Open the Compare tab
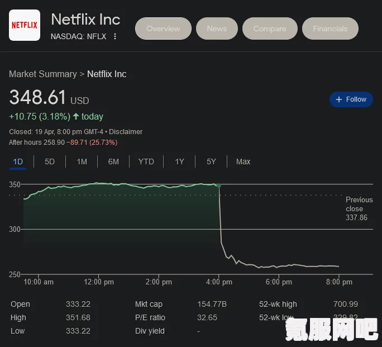Image resolution: width=382 pixels, height=347 pixels. click(x=270, y=28)
